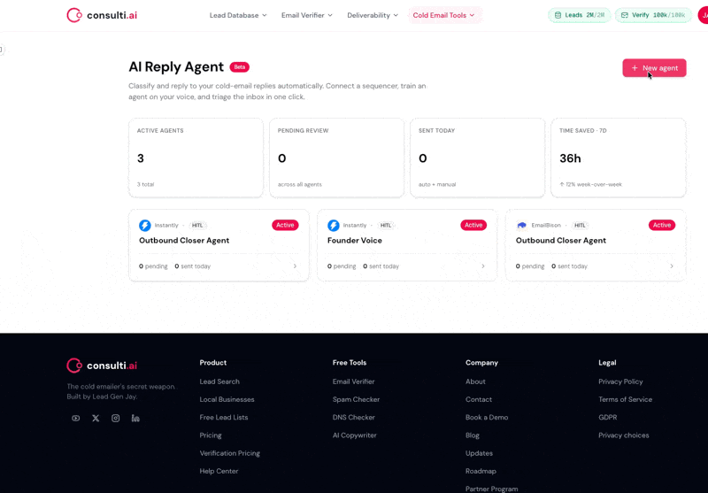This screenshot has height=493, width=708.
Task: Open the Local Businesses footer link
Action: coord(227,399)
